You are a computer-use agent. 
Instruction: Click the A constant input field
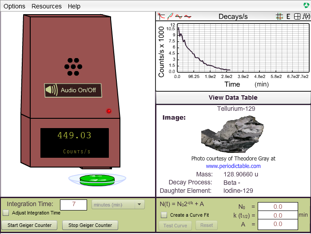(x=278, y=224)
